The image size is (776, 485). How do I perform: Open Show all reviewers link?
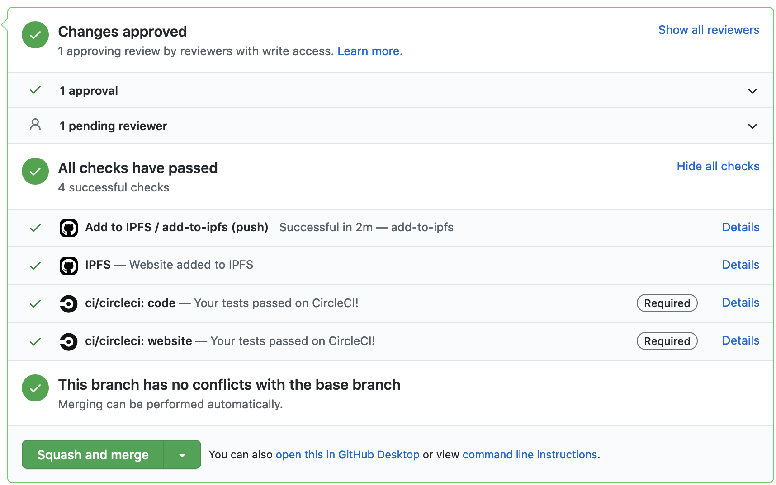click(709, 30)
